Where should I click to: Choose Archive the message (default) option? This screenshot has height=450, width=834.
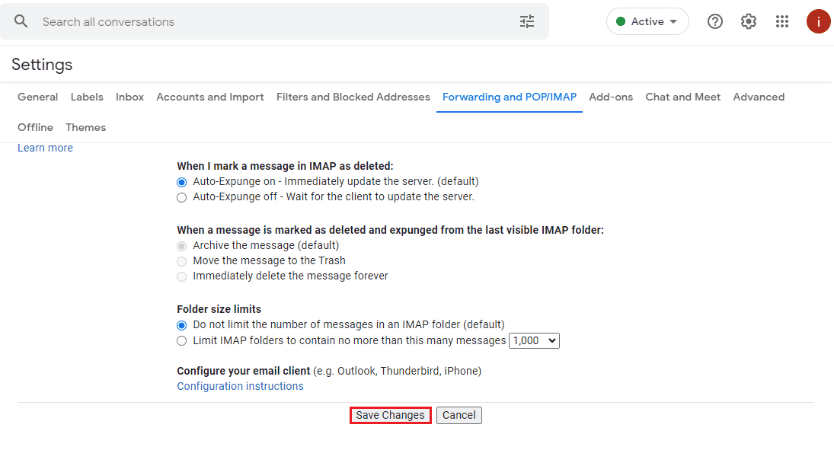182,246
